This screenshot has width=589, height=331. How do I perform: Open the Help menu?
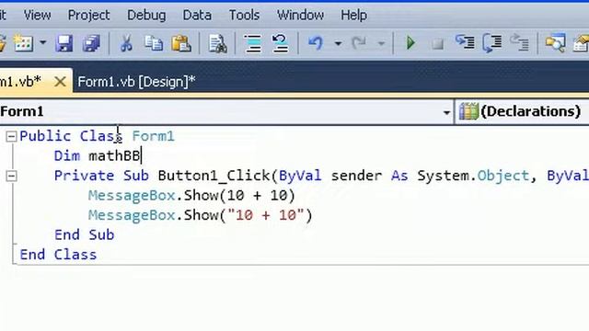(x=353, y=15)
